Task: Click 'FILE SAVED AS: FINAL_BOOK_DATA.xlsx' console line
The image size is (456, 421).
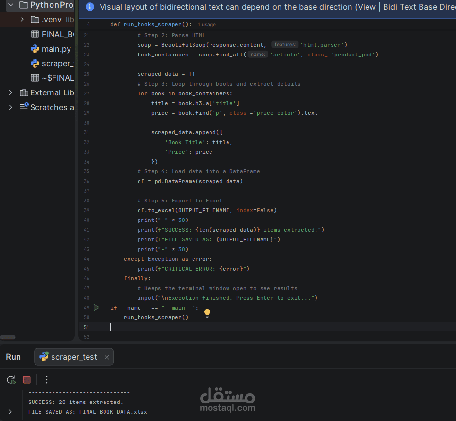Action: (88, 412)
